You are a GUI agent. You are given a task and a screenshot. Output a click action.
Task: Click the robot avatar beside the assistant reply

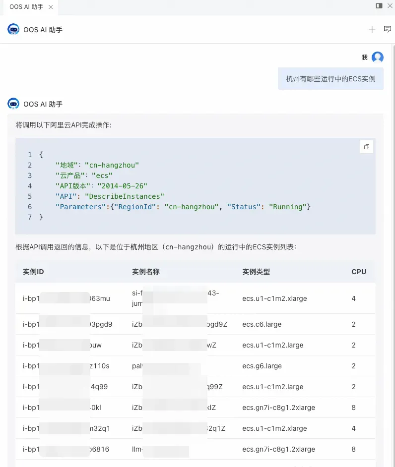(x=13, y=104)
